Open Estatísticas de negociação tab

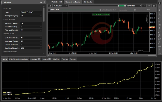pyautogui.click(x=19, y=59)
